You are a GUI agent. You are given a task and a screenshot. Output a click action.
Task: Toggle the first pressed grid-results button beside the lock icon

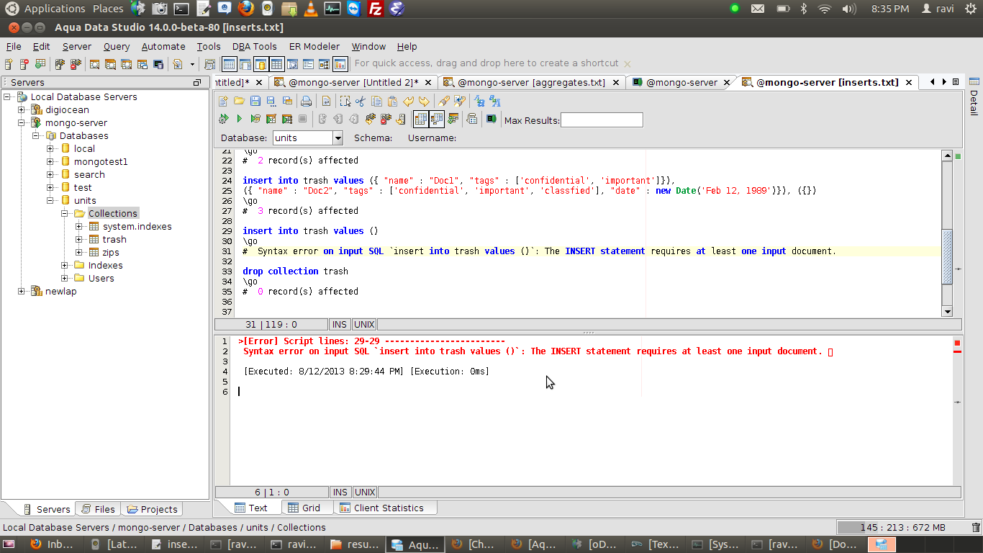(x=420, y=119)
